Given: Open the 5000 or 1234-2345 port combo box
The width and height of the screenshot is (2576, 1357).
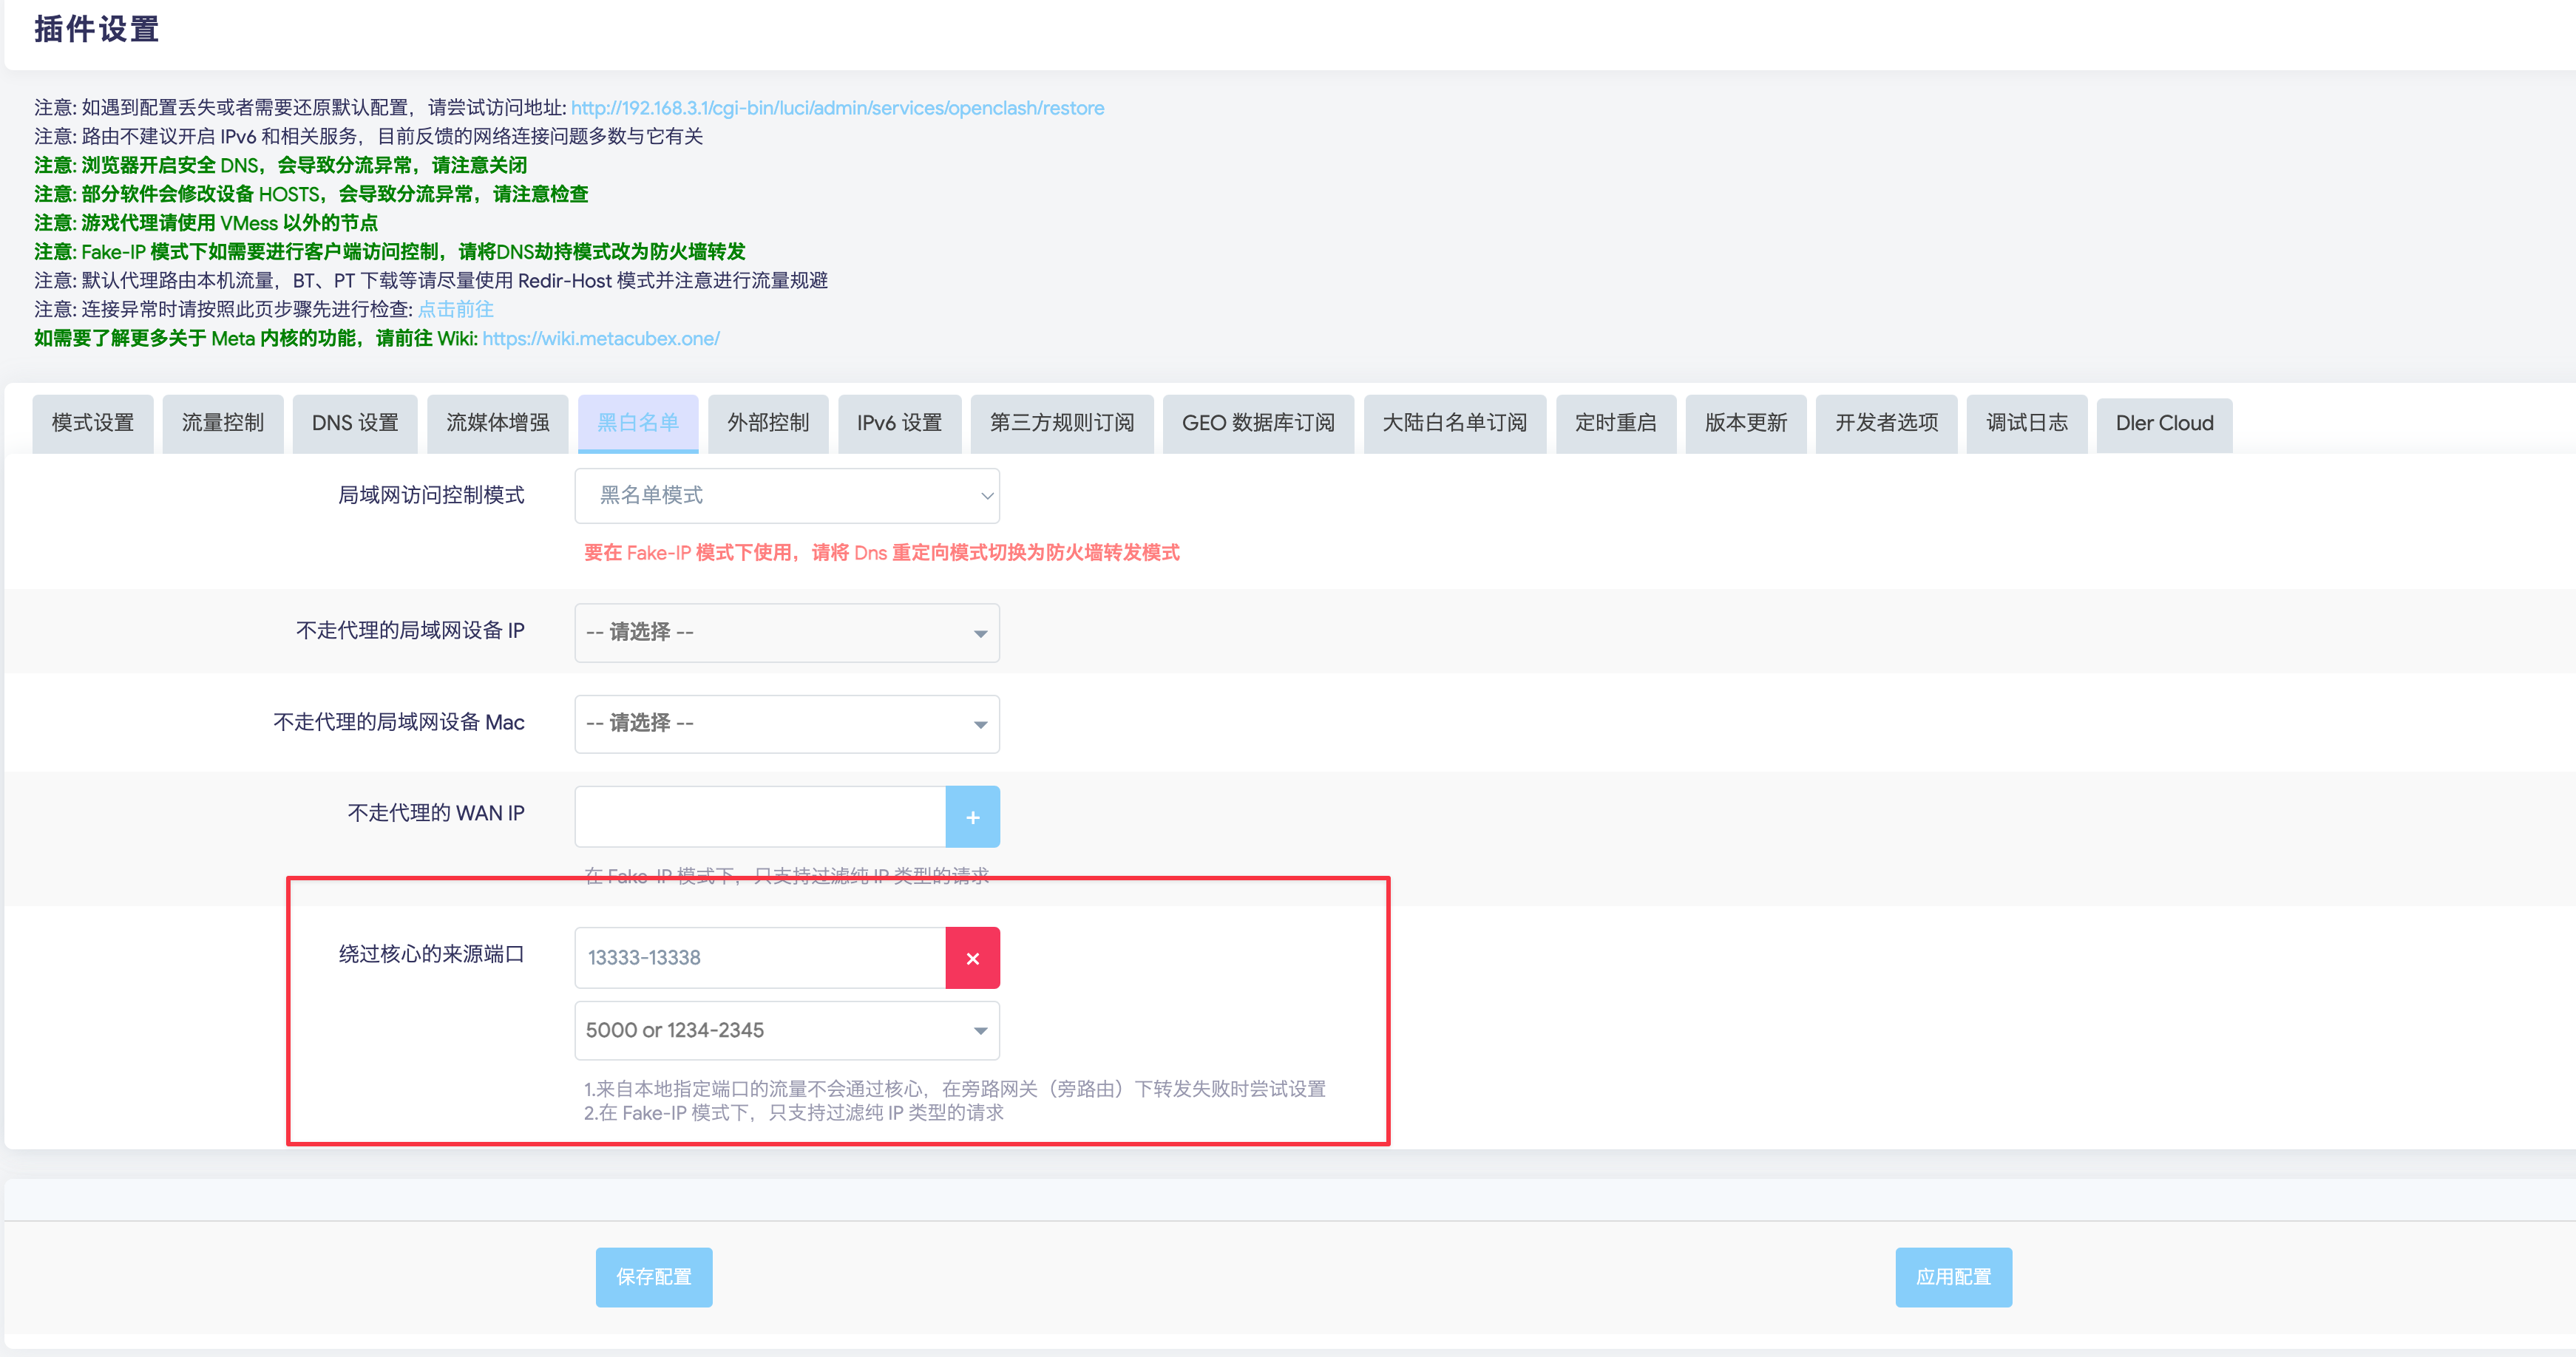Looking at the screenshot, I should pyautogui.click(x=787, y=1030).
